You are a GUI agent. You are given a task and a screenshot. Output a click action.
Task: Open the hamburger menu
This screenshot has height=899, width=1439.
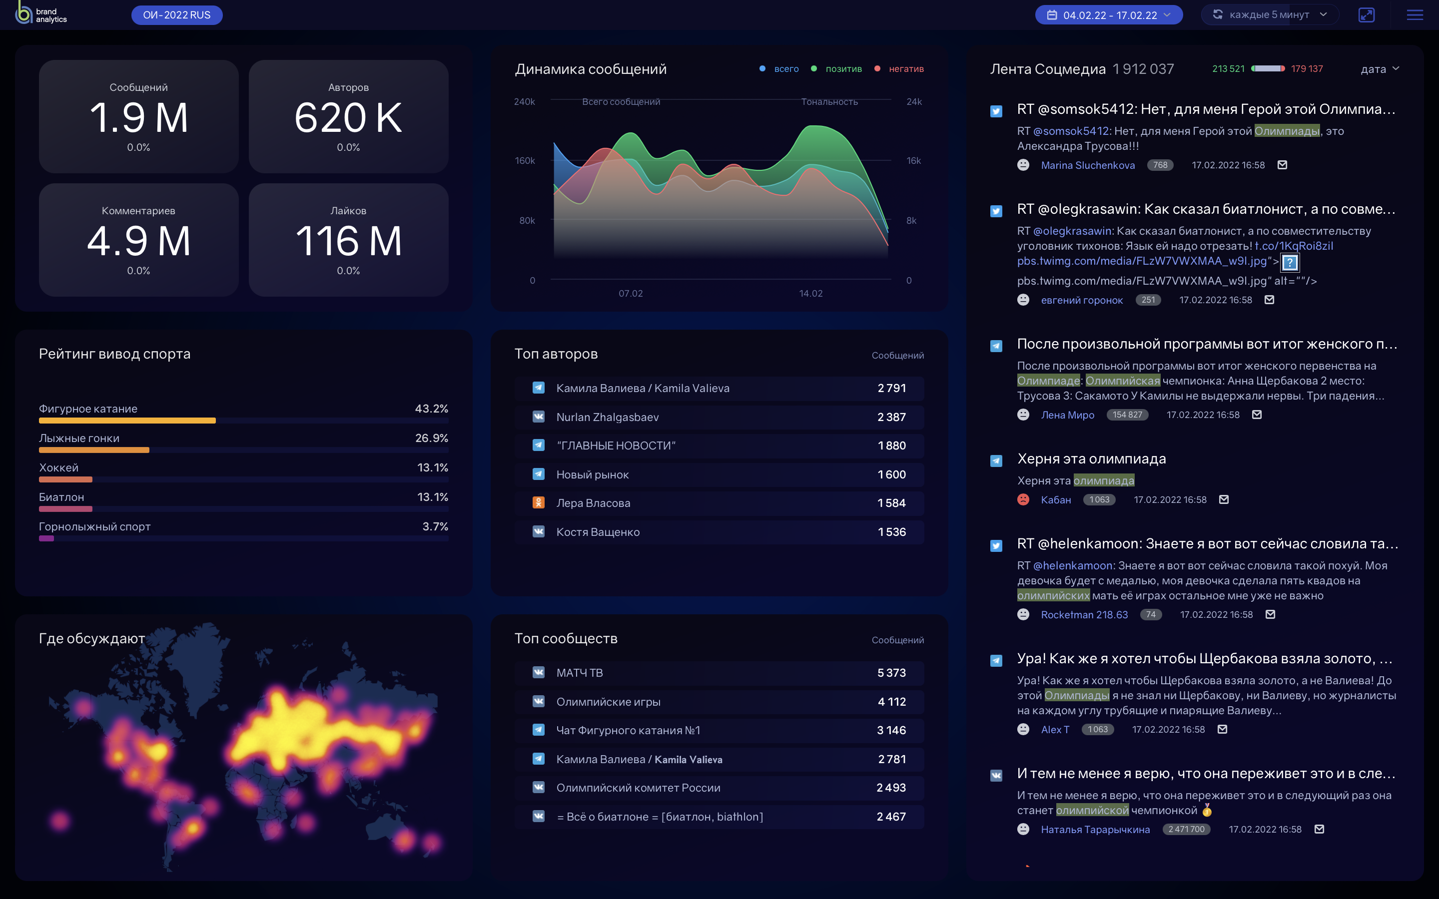pyautogui.click(x=1415, y=15)
